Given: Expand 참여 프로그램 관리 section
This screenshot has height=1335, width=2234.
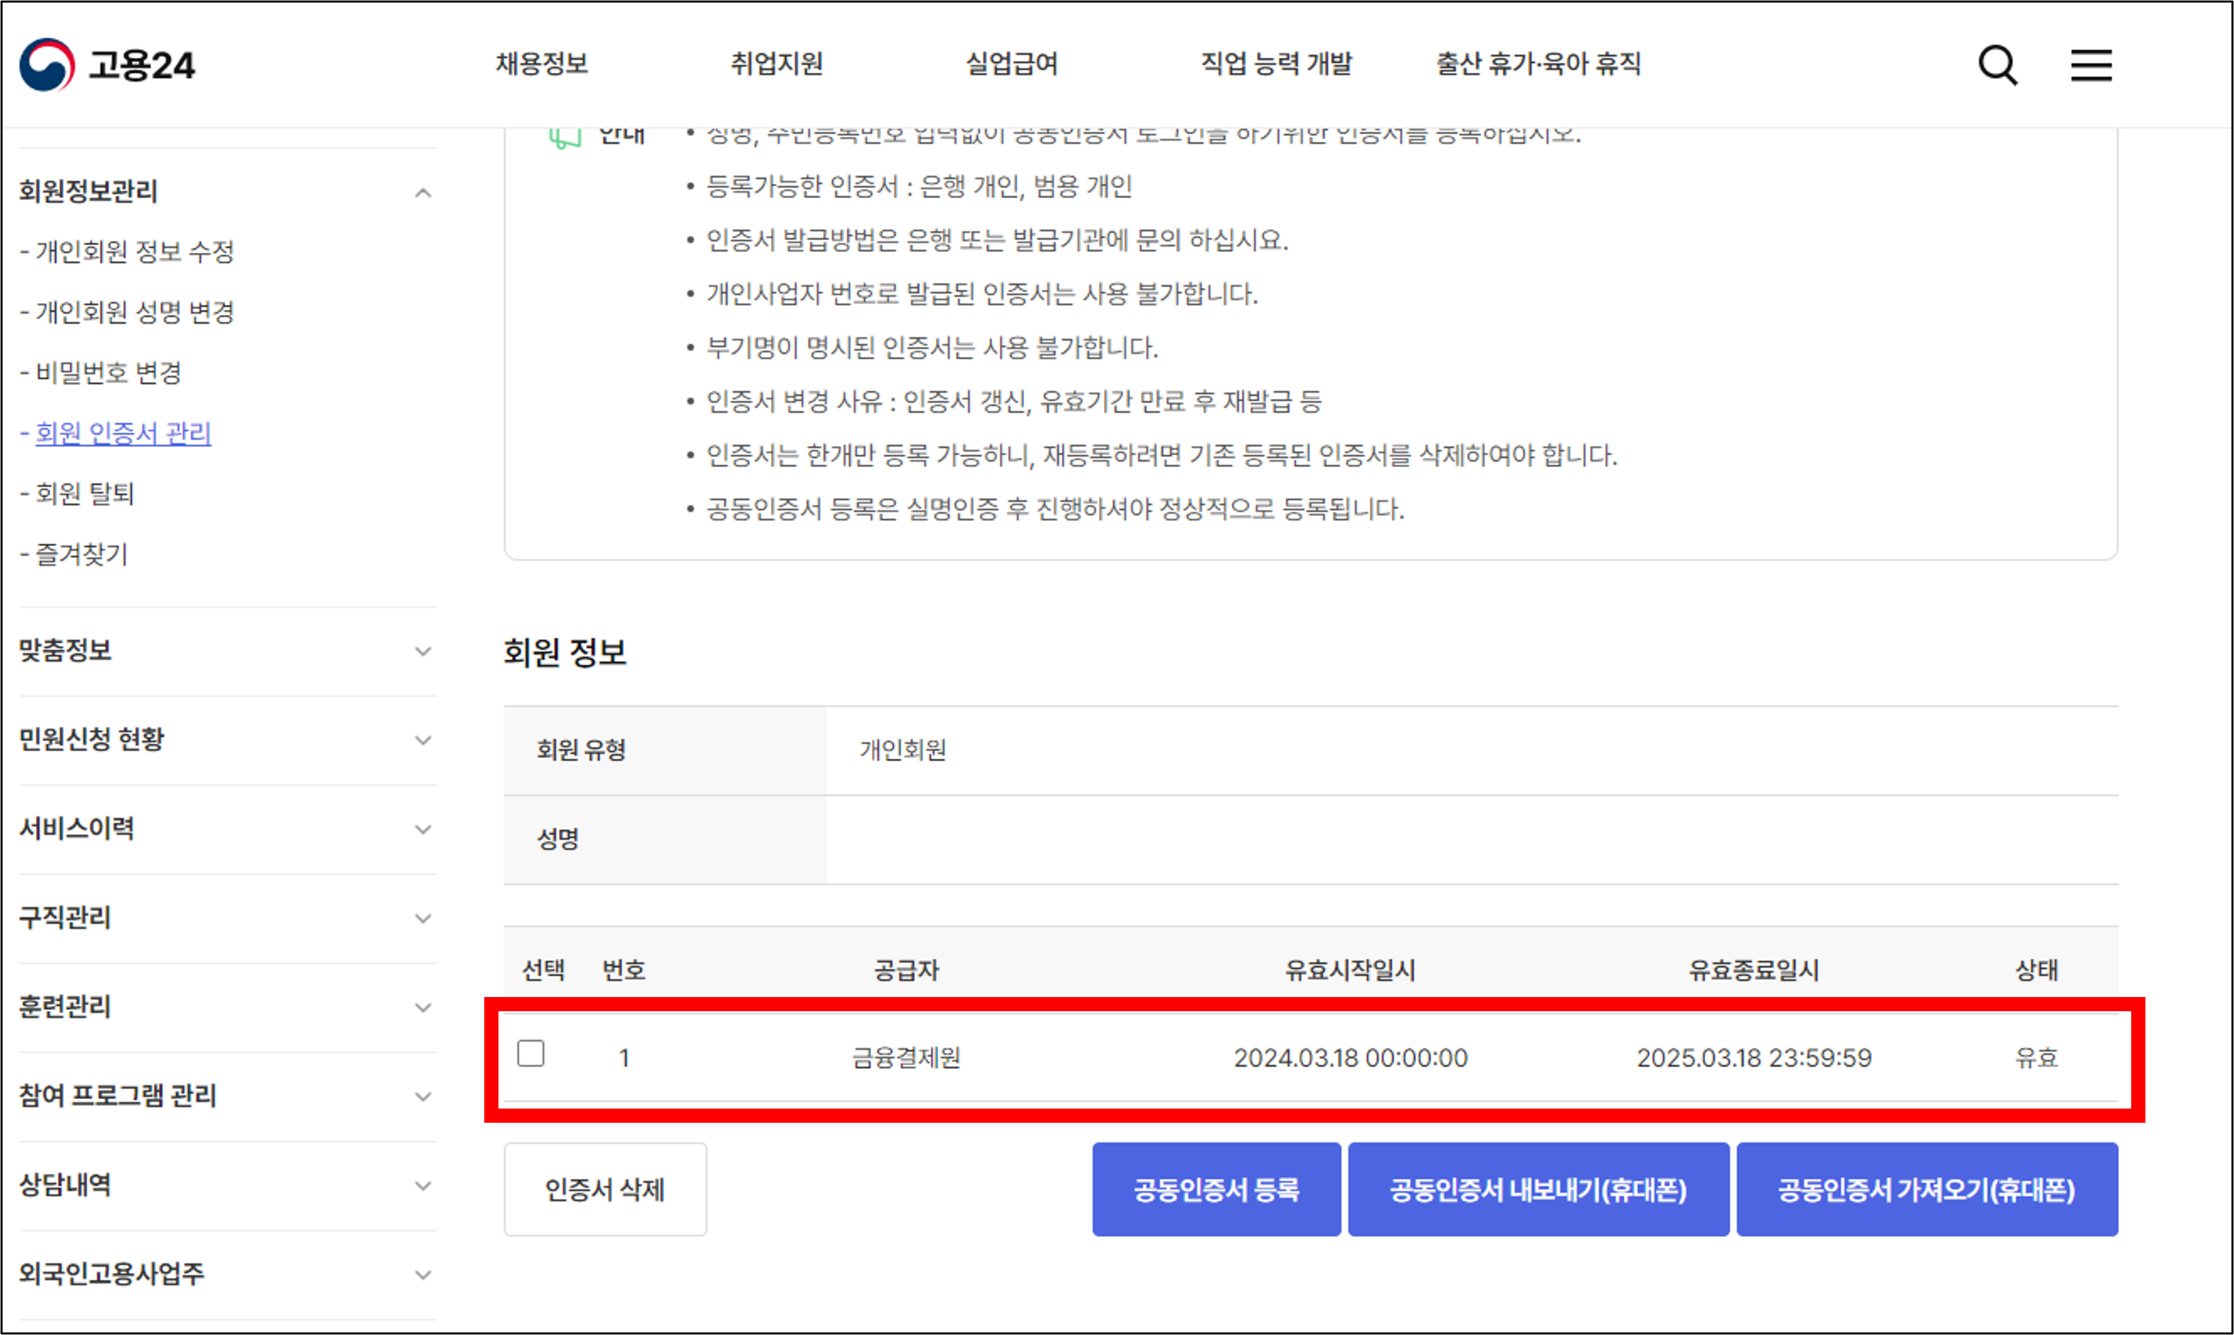Looking at the screenshot, I should 423,1096.
